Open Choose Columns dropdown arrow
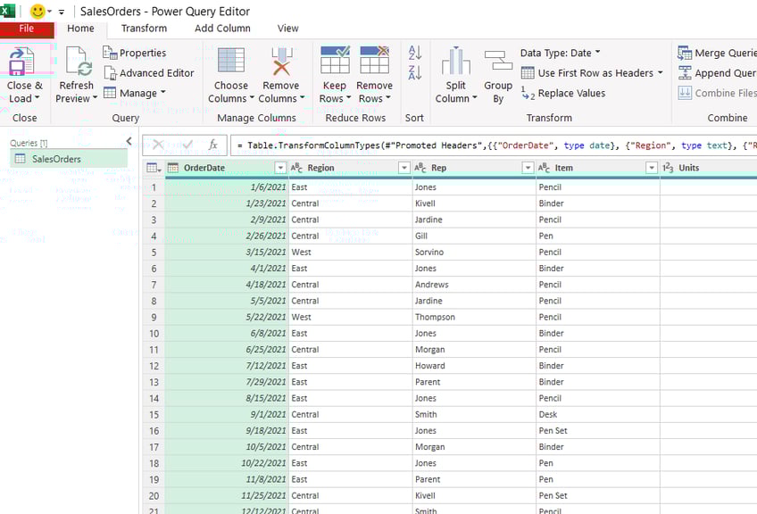Viewport: 757px width, 514px height. [252, 98]
